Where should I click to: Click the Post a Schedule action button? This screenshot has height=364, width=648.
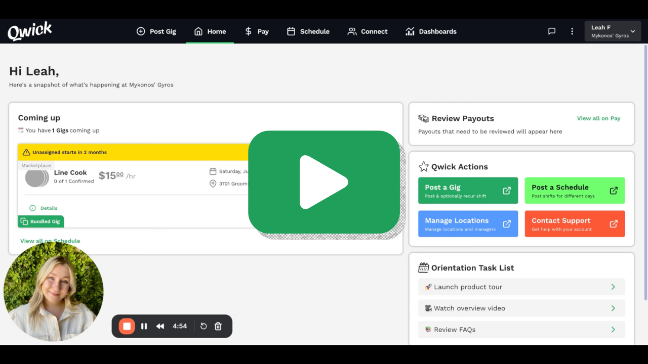click(575, 191)
